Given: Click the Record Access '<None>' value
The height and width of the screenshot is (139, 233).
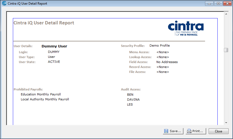Looking at the screenshot, I should click(x=163, y=67).
